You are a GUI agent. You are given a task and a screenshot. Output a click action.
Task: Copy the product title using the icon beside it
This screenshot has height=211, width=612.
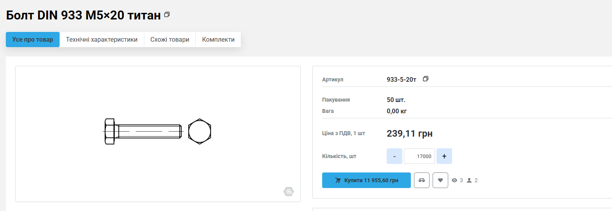(167, 14)
